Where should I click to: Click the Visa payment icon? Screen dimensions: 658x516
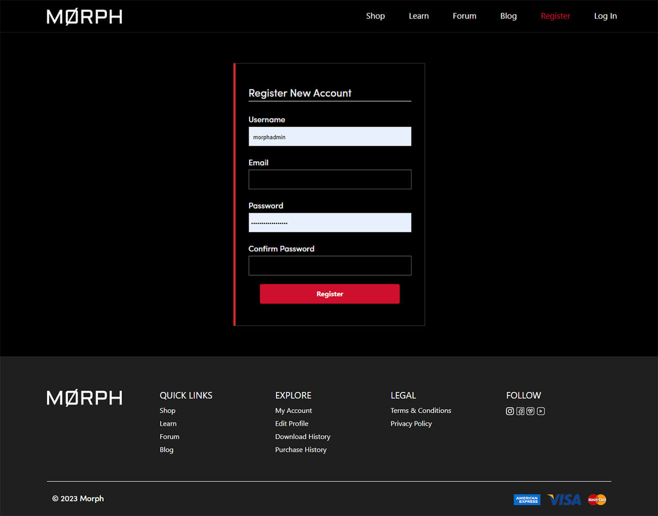pos(564,500)
